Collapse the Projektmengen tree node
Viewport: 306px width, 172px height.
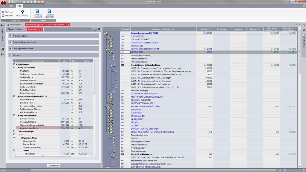pos(14,64)
